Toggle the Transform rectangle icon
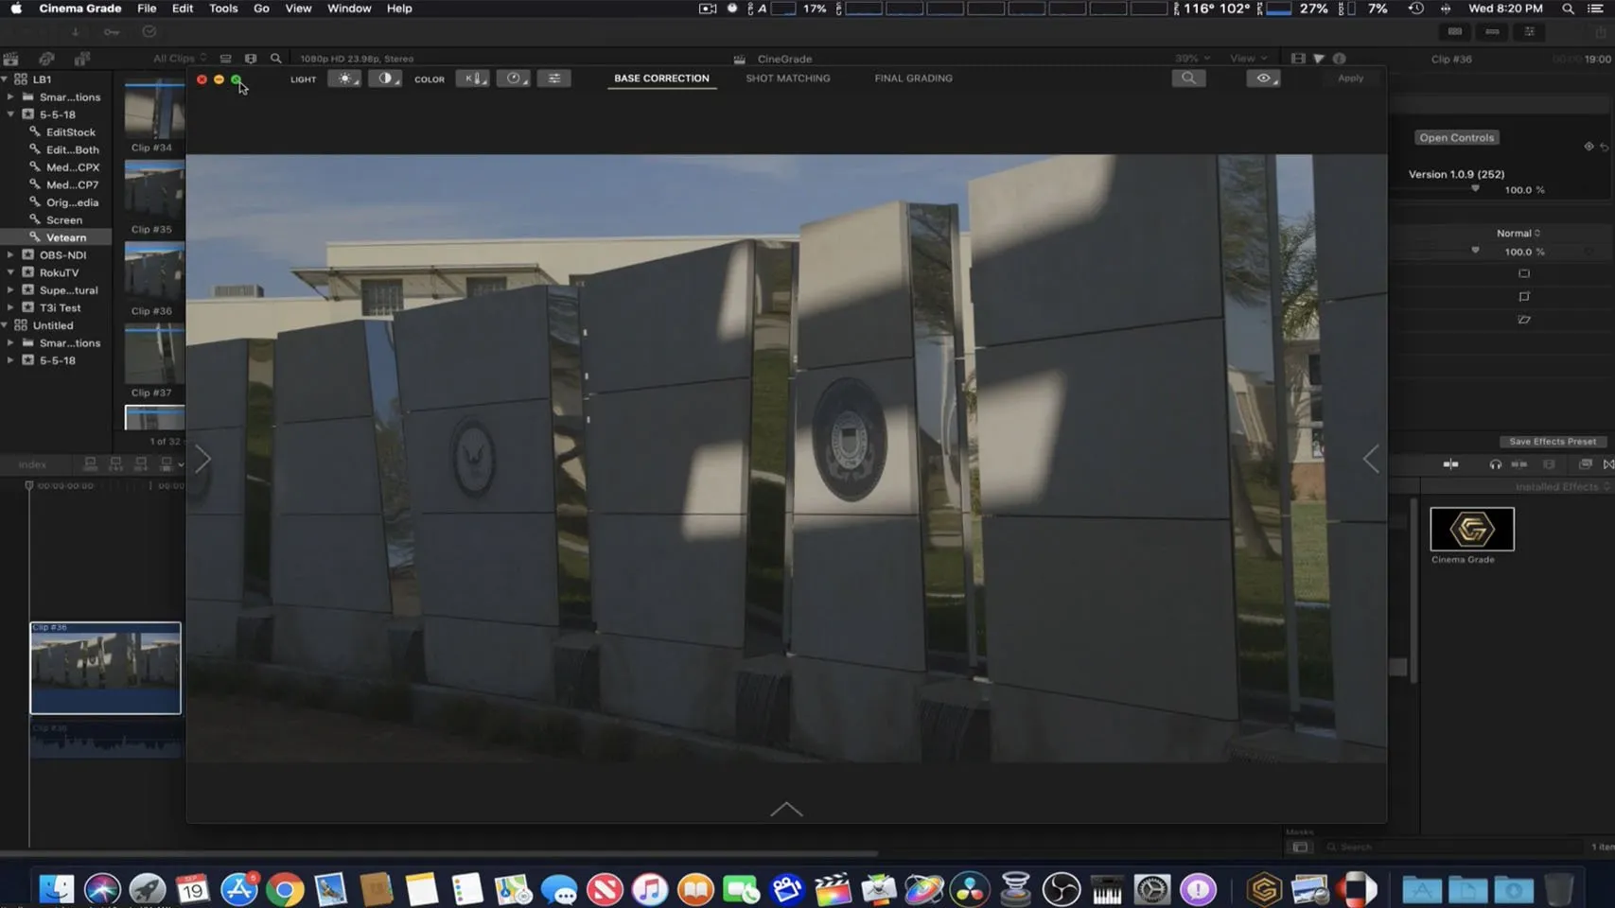Screen dimensions: 1615x908 click(x=1524, y=274)
